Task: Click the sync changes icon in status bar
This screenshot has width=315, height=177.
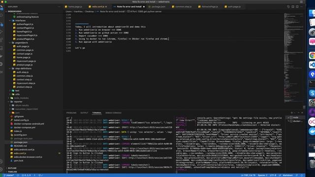Action: (x=18, y=175)
